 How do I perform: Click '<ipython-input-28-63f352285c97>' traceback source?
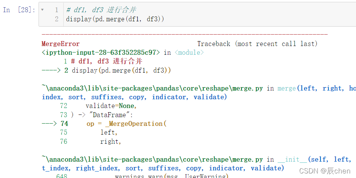coord(101,52)
